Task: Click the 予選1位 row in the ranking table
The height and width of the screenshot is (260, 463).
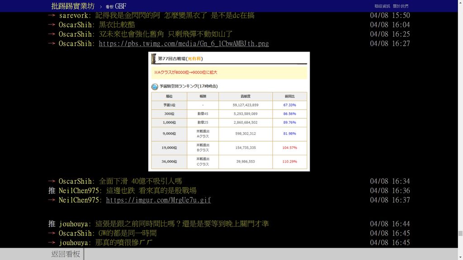Action: [229, 105]
